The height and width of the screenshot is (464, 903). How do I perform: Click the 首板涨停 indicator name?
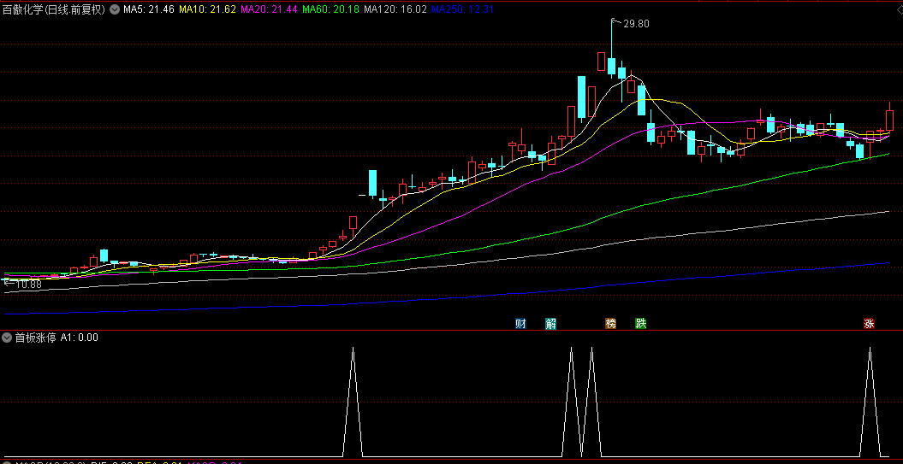36,338
